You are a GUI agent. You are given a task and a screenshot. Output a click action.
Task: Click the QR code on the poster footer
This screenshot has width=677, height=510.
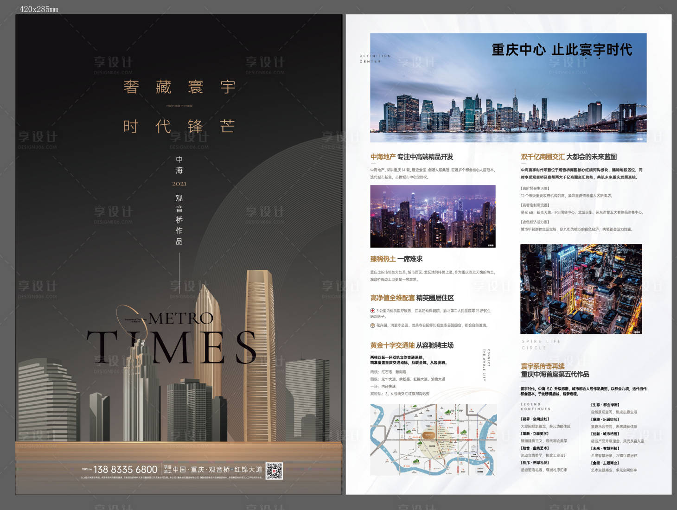coord(274,471)
